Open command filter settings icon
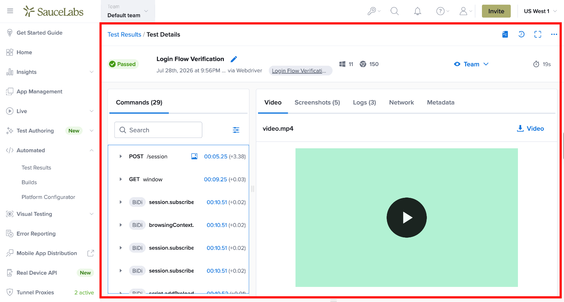 tap(236, 130)
